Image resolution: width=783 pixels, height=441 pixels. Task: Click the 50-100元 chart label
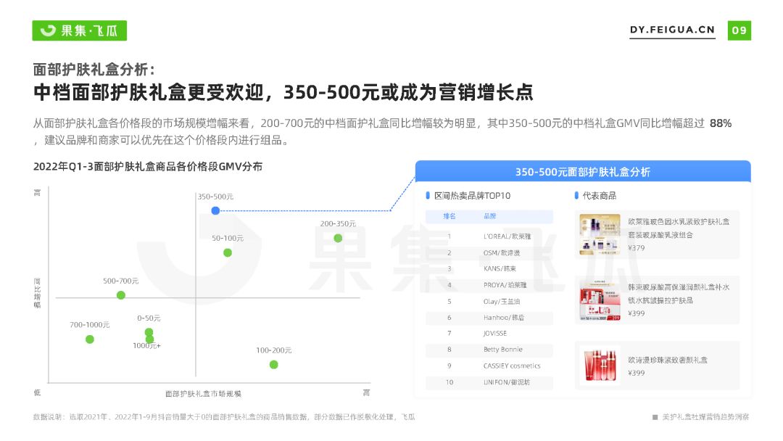pos(228,238)
